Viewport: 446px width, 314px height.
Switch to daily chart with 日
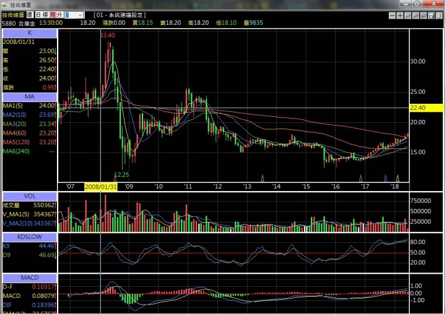(38, 15)
